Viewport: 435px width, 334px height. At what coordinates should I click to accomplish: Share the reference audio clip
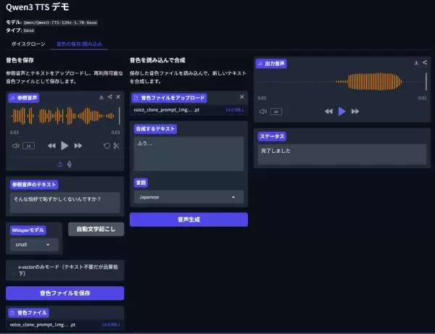110,97
